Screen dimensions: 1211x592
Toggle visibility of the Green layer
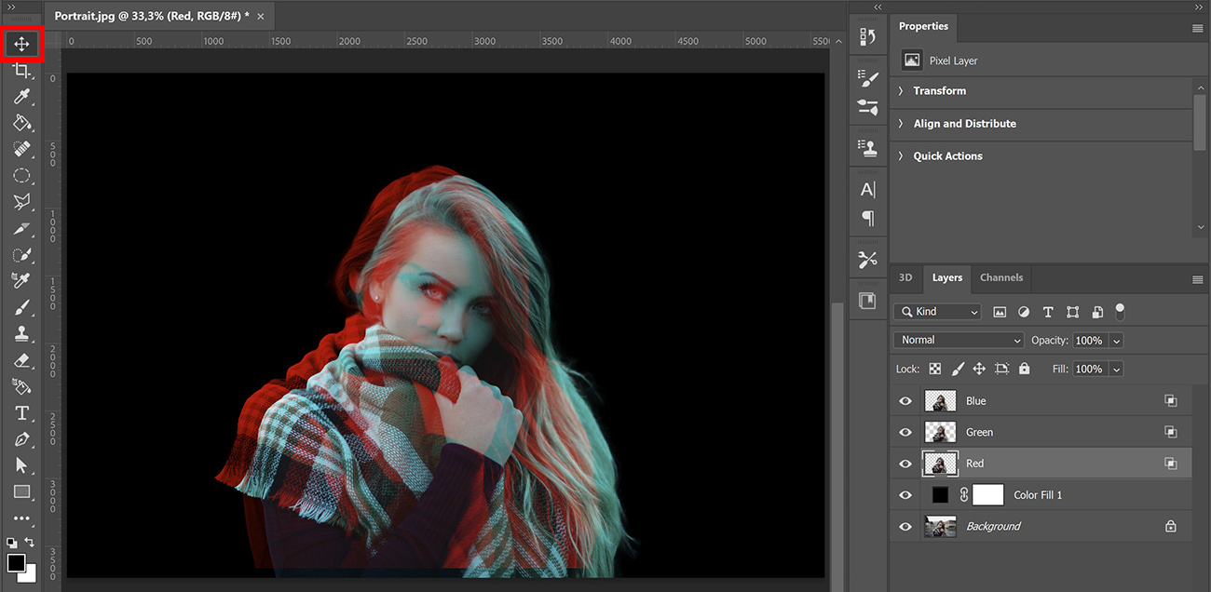pos(905,432)
